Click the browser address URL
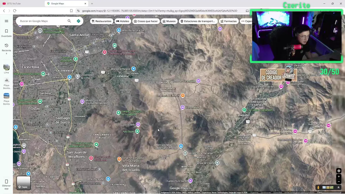 tap(160, 11)
